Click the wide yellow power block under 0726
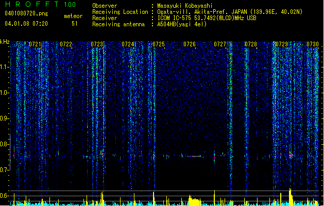 194,199
